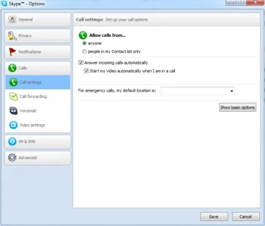This screenshot has width=265, height=226.
Task: Click the Show basic options button
Action: click(237, 107)
